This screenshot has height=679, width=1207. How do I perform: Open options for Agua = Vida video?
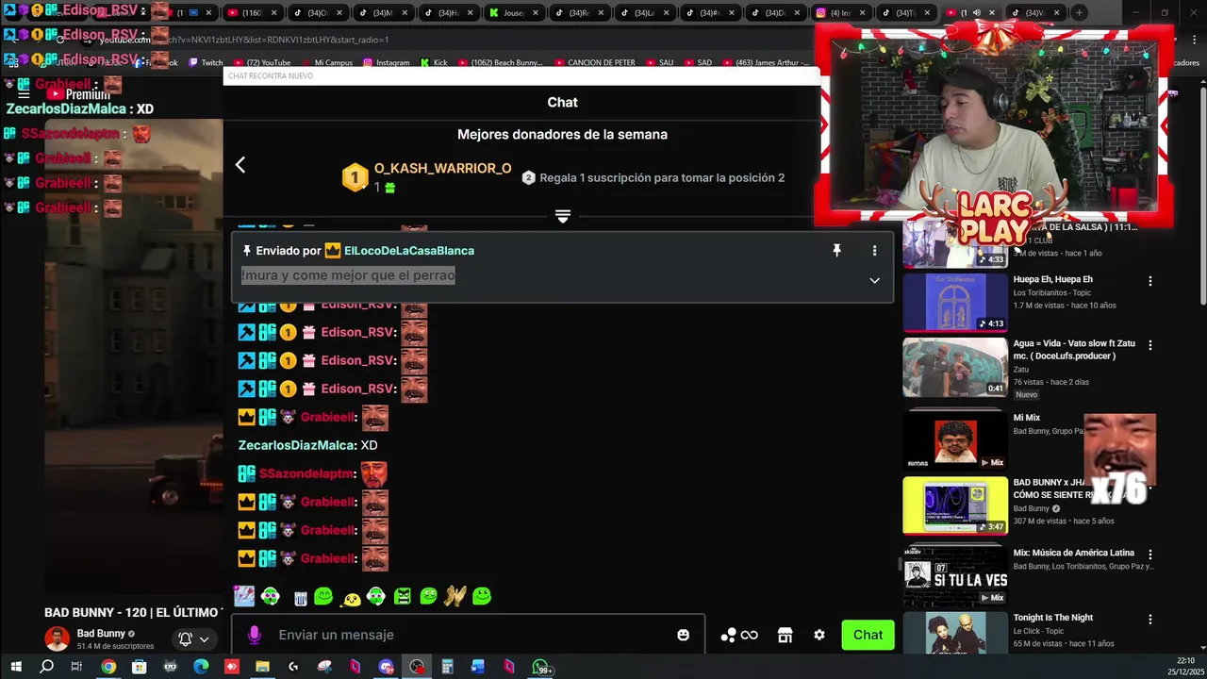(1149, 345)
